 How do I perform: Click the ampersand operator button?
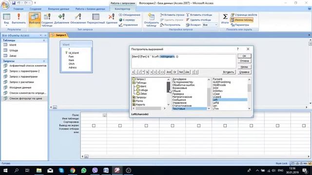147,72
